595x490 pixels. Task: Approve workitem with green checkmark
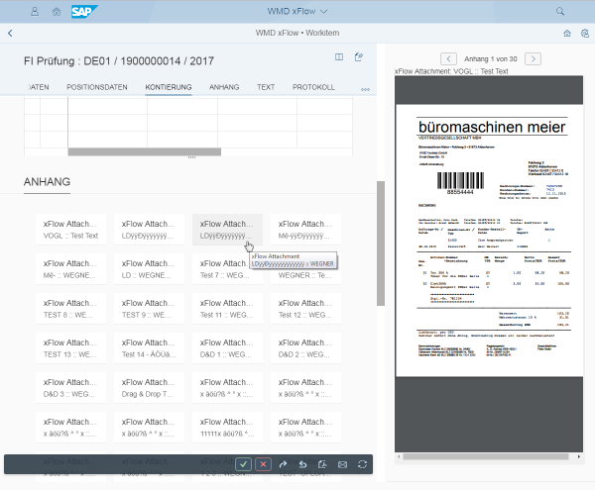(x=243, y=464)
